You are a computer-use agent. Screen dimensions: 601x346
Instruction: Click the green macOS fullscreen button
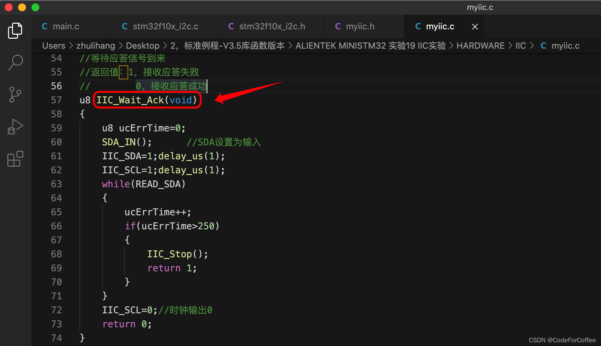[x=35, y=7]
